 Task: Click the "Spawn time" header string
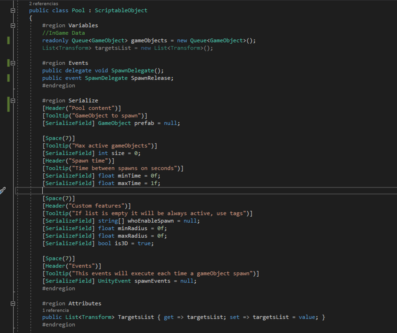tap(88, 161)
